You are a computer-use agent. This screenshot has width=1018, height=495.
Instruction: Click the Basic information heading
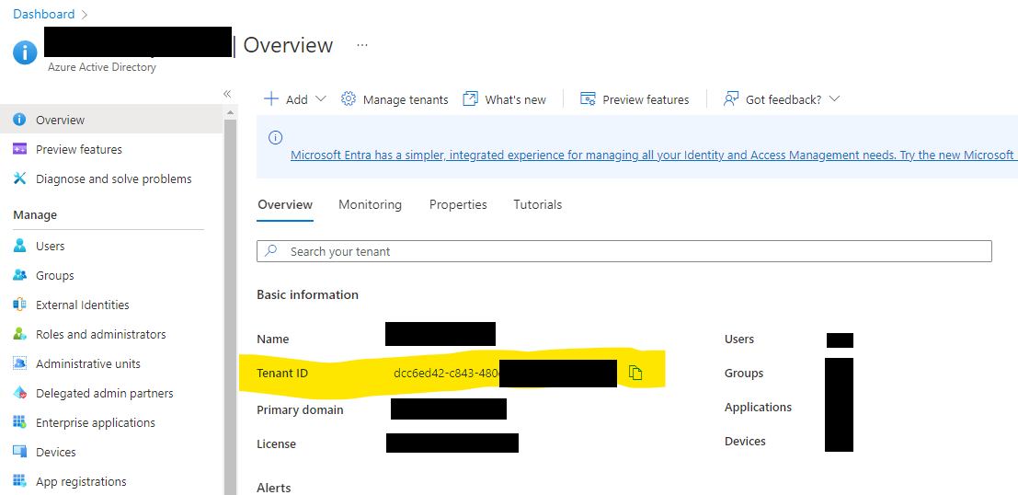click(307, 295)
